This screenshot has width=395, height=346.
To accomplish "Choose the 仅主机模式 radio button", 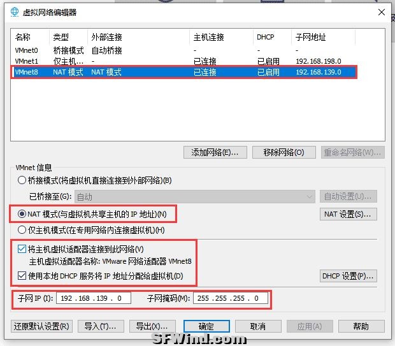I will [x=22, y=230].
